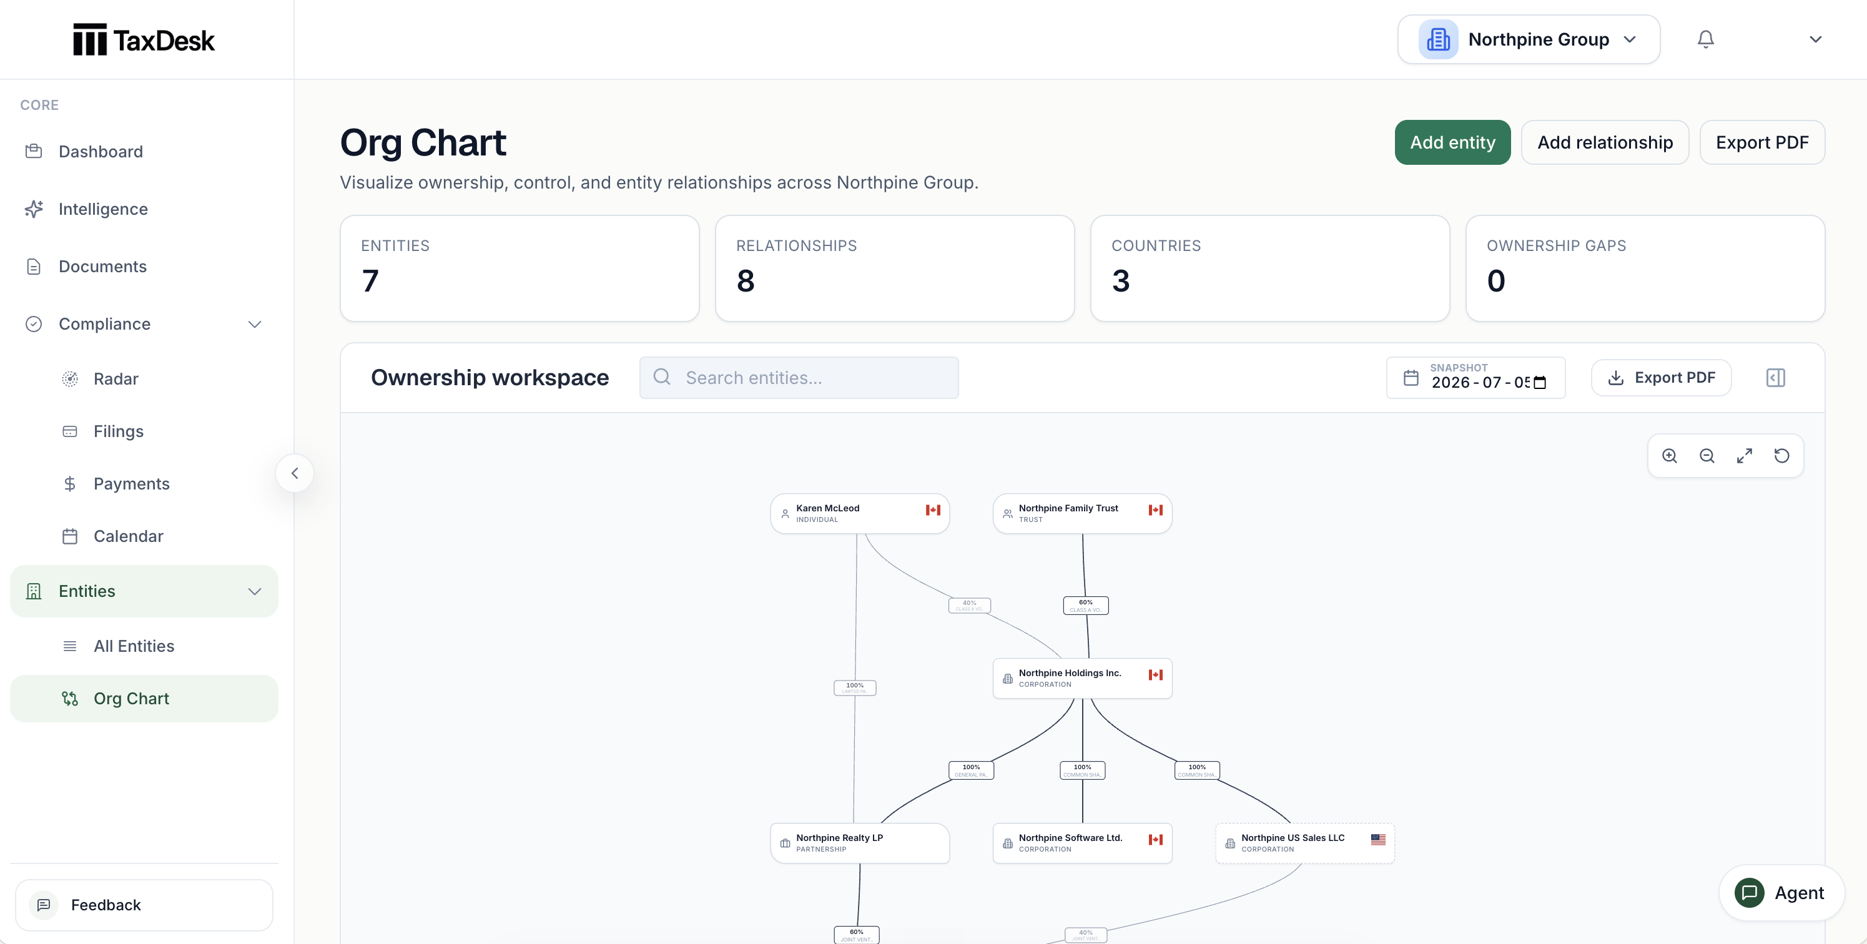Click the Agent chat bubble icon
Image resolution: width=1867 pixels, height=944 pixels.
click(x=1749, y=893)
